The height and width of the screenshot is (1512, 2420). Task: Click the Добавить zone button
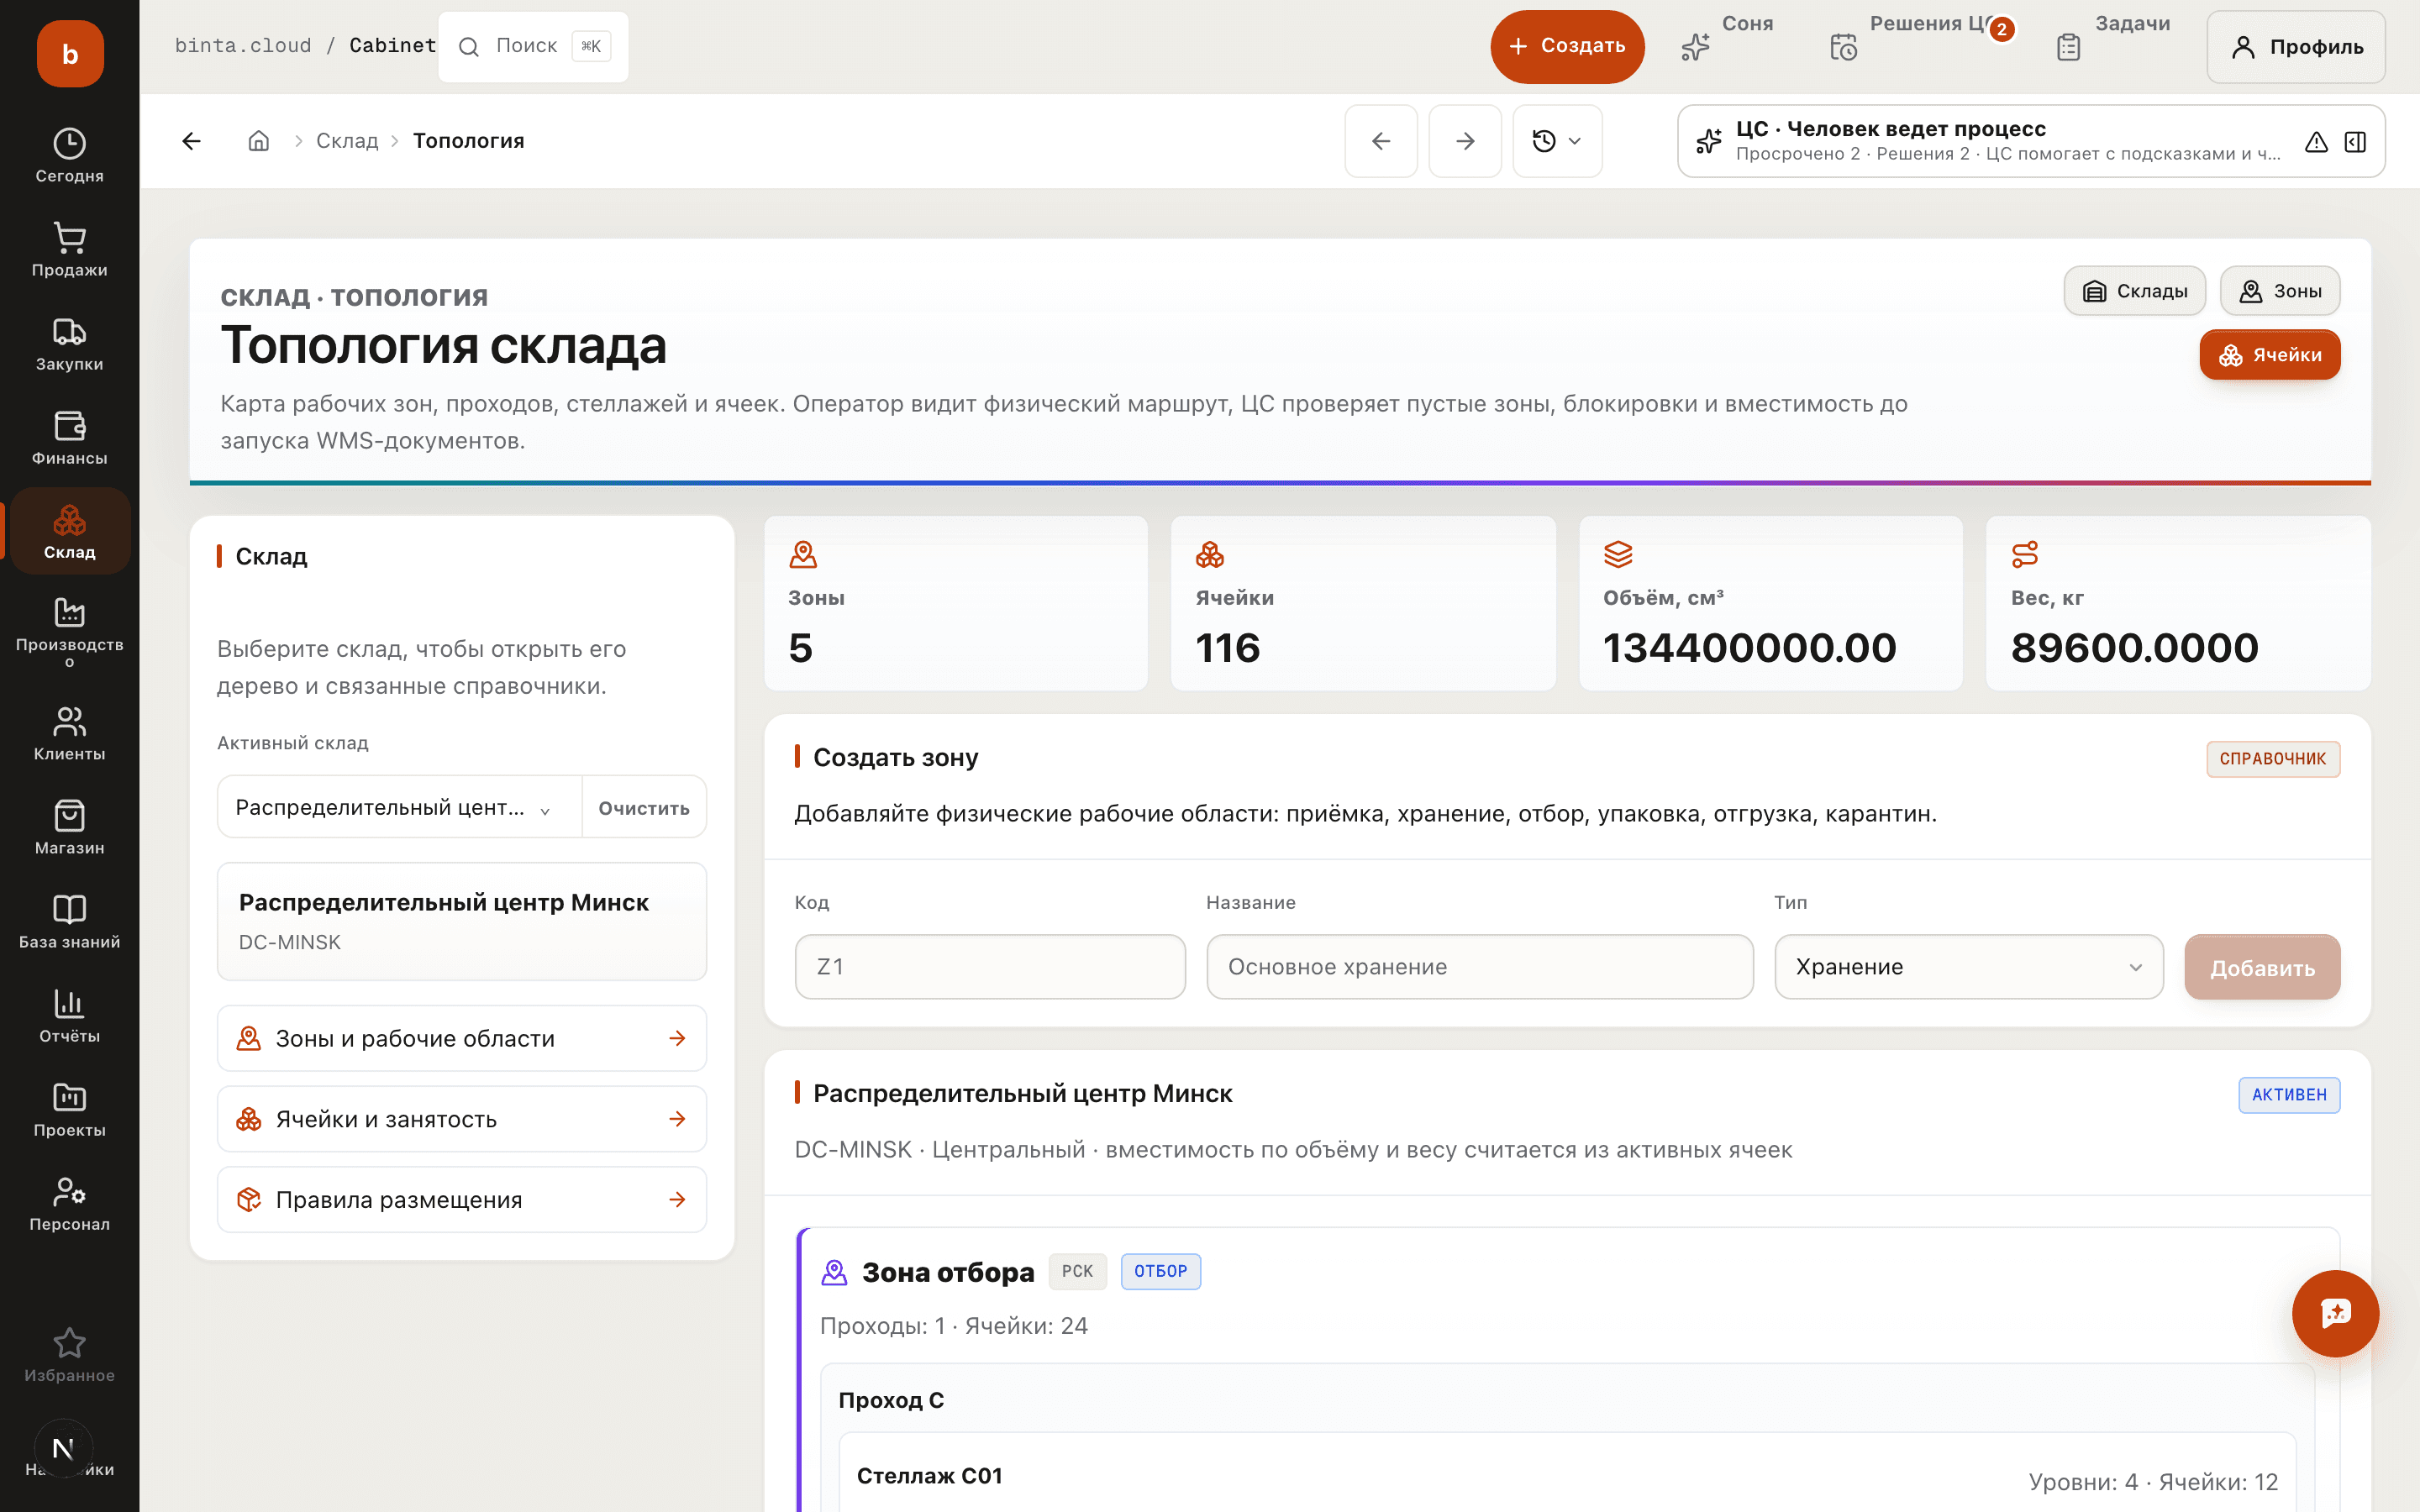(2262, 967)
